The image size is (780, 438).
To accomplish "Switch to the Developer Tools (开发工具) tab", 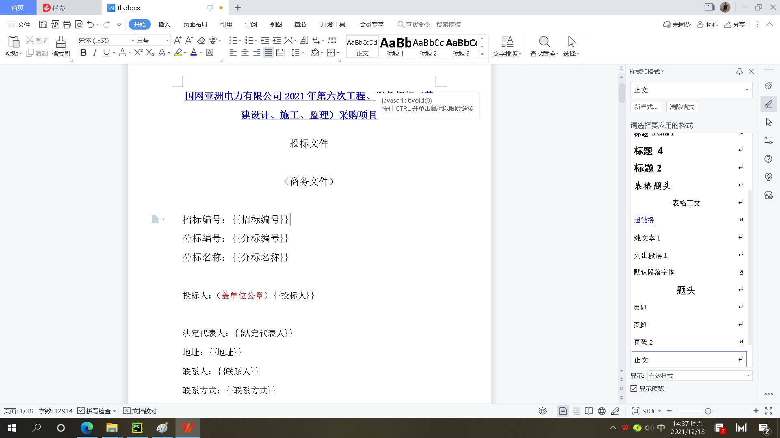I will (333, 24).
